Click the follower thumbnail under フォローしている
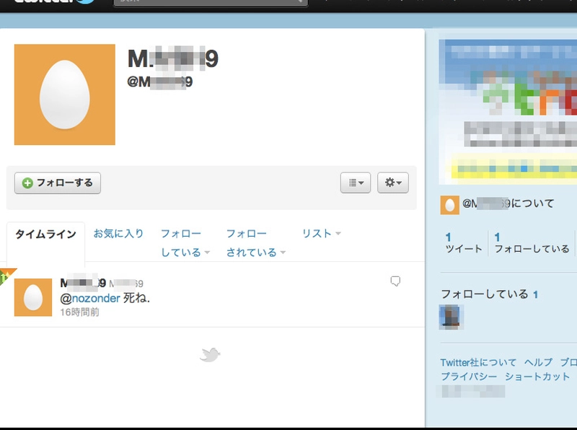Image resolution: width=577 pixels, height=430 pixels. (x=451, y=316)
